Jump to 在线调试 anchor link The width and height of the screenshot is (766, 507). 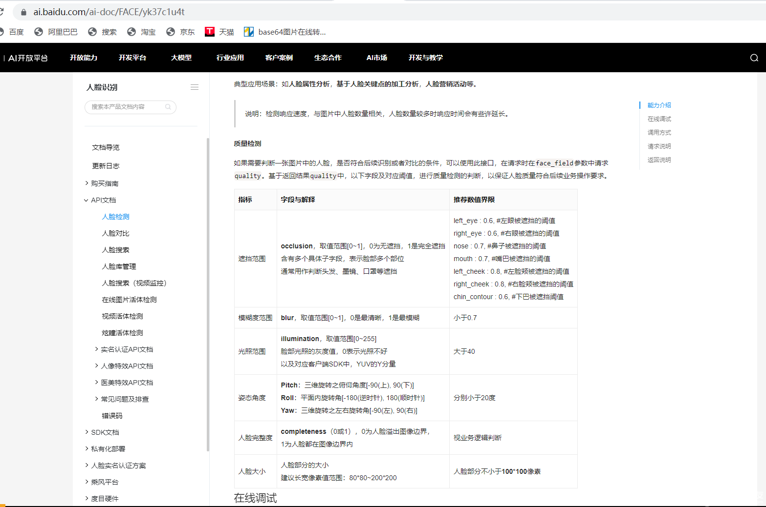pyautogui.click(x=659, y=119)
